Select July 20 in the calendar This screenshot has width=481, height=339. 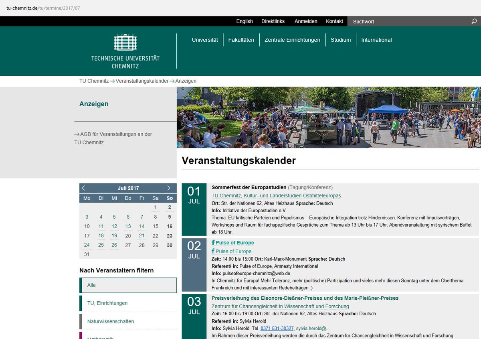[x=128, y=235]
